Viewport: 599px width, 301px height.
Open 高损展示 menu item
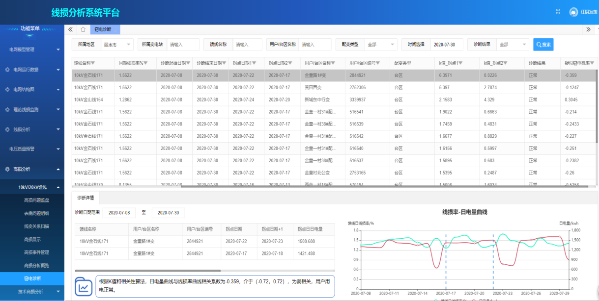(32, 239)
